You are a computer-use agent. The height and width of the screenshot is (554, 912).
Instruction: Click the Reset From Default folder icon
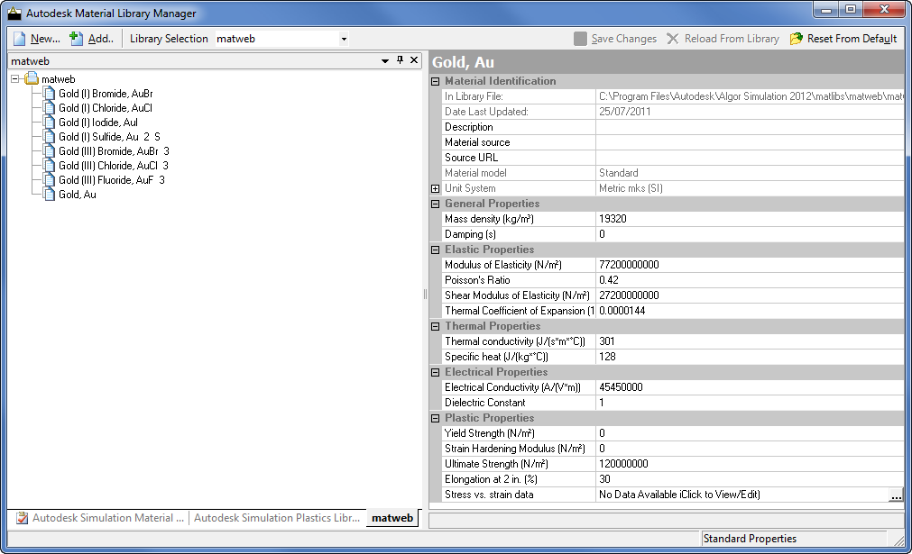797,39
